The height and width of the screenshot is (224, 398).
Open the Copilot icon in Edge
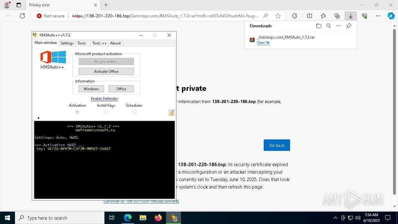click(391, 16)
